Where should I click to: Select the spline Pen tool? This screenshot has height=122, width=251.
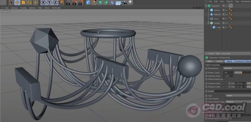click(x=94, y=3)
